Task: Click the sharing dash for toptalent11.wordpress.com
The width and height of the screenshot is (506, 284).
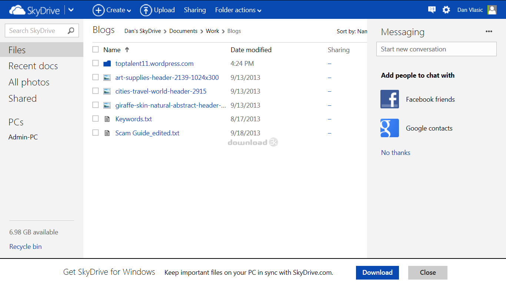Action: coord(330,64)
